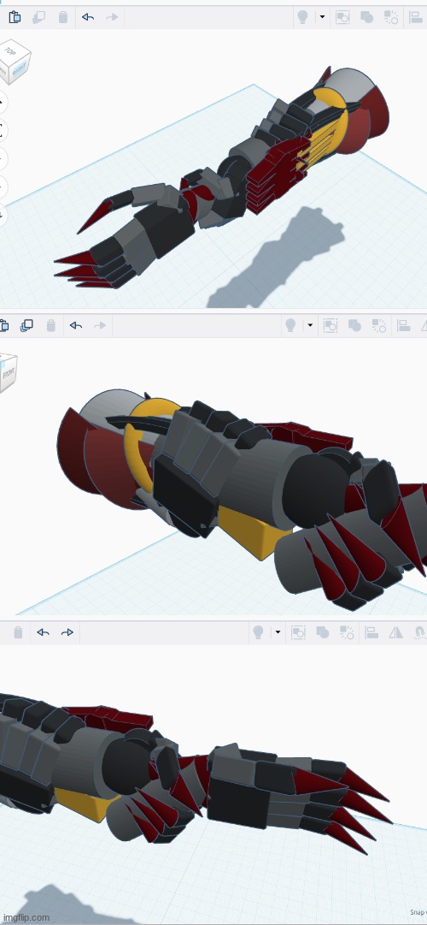
Task: Toggle Show All lightbulb in middle toolbar
Action: click(x=290, y=325)
